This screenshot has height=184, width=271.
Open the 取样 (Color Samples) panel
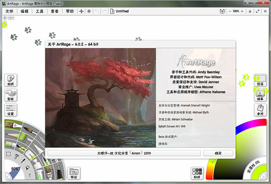tap(197, 174)
